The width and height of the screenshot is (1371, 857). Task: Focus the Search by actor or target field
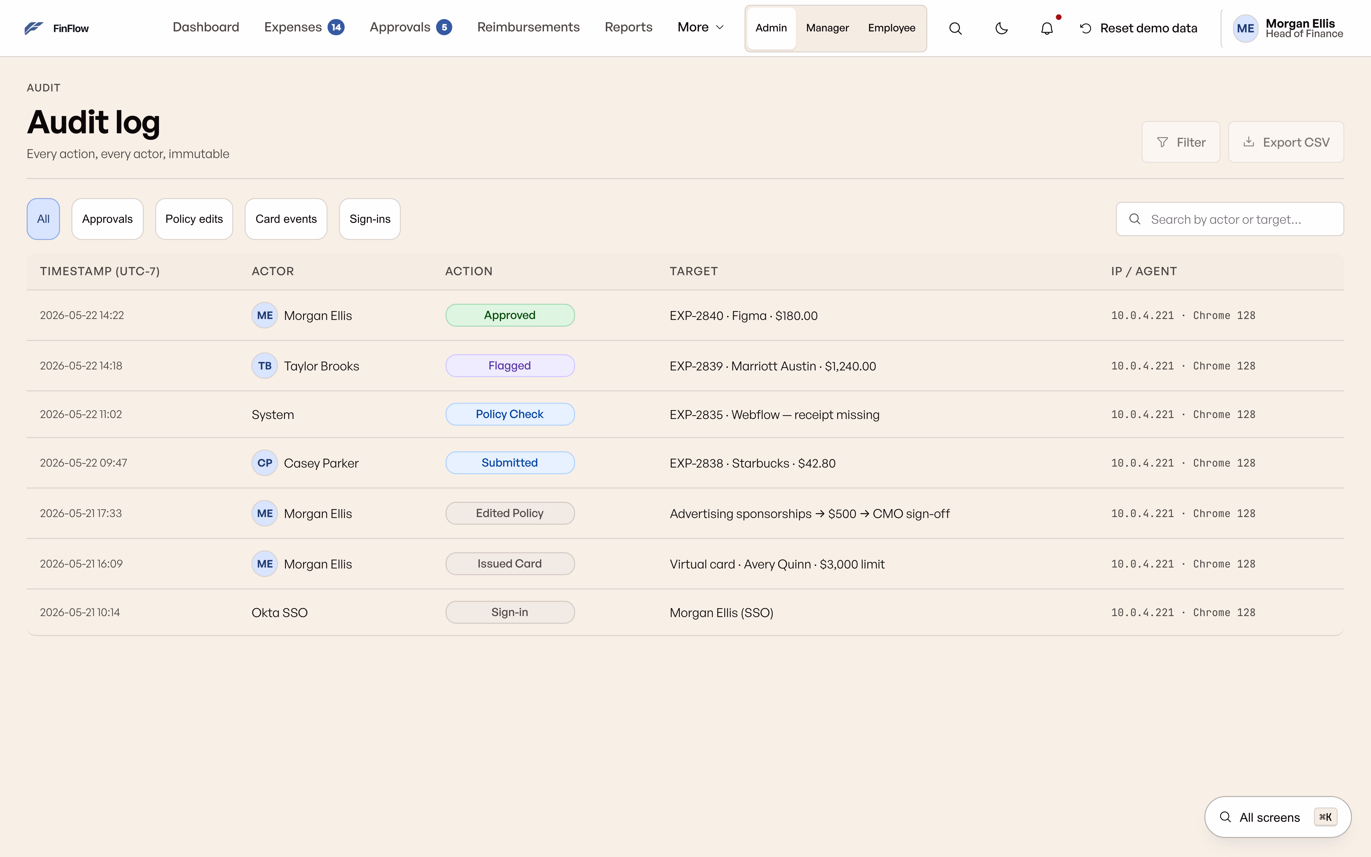coord(1230,219)
